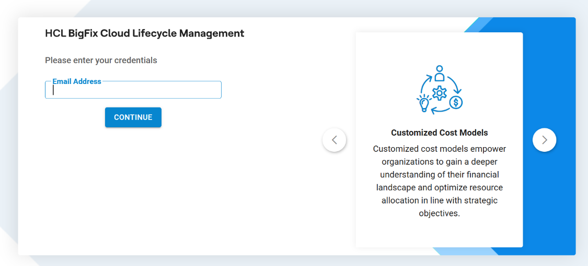Click the word 'objectives.' in the card
This screenshot has height=266, width=588.
point(440,213)
